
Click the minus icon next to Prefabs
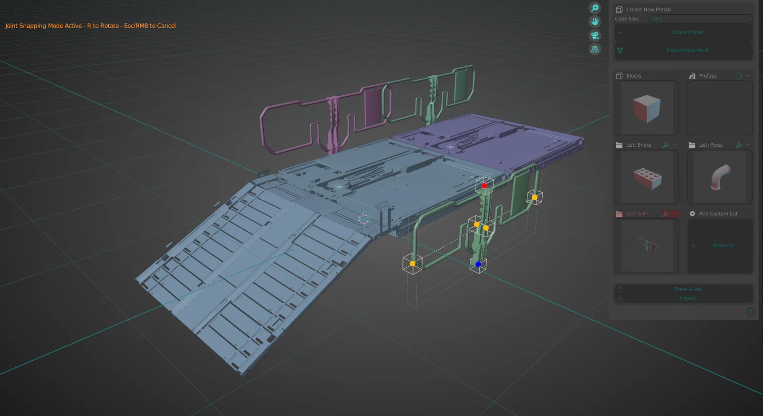[x=748, y=76]
